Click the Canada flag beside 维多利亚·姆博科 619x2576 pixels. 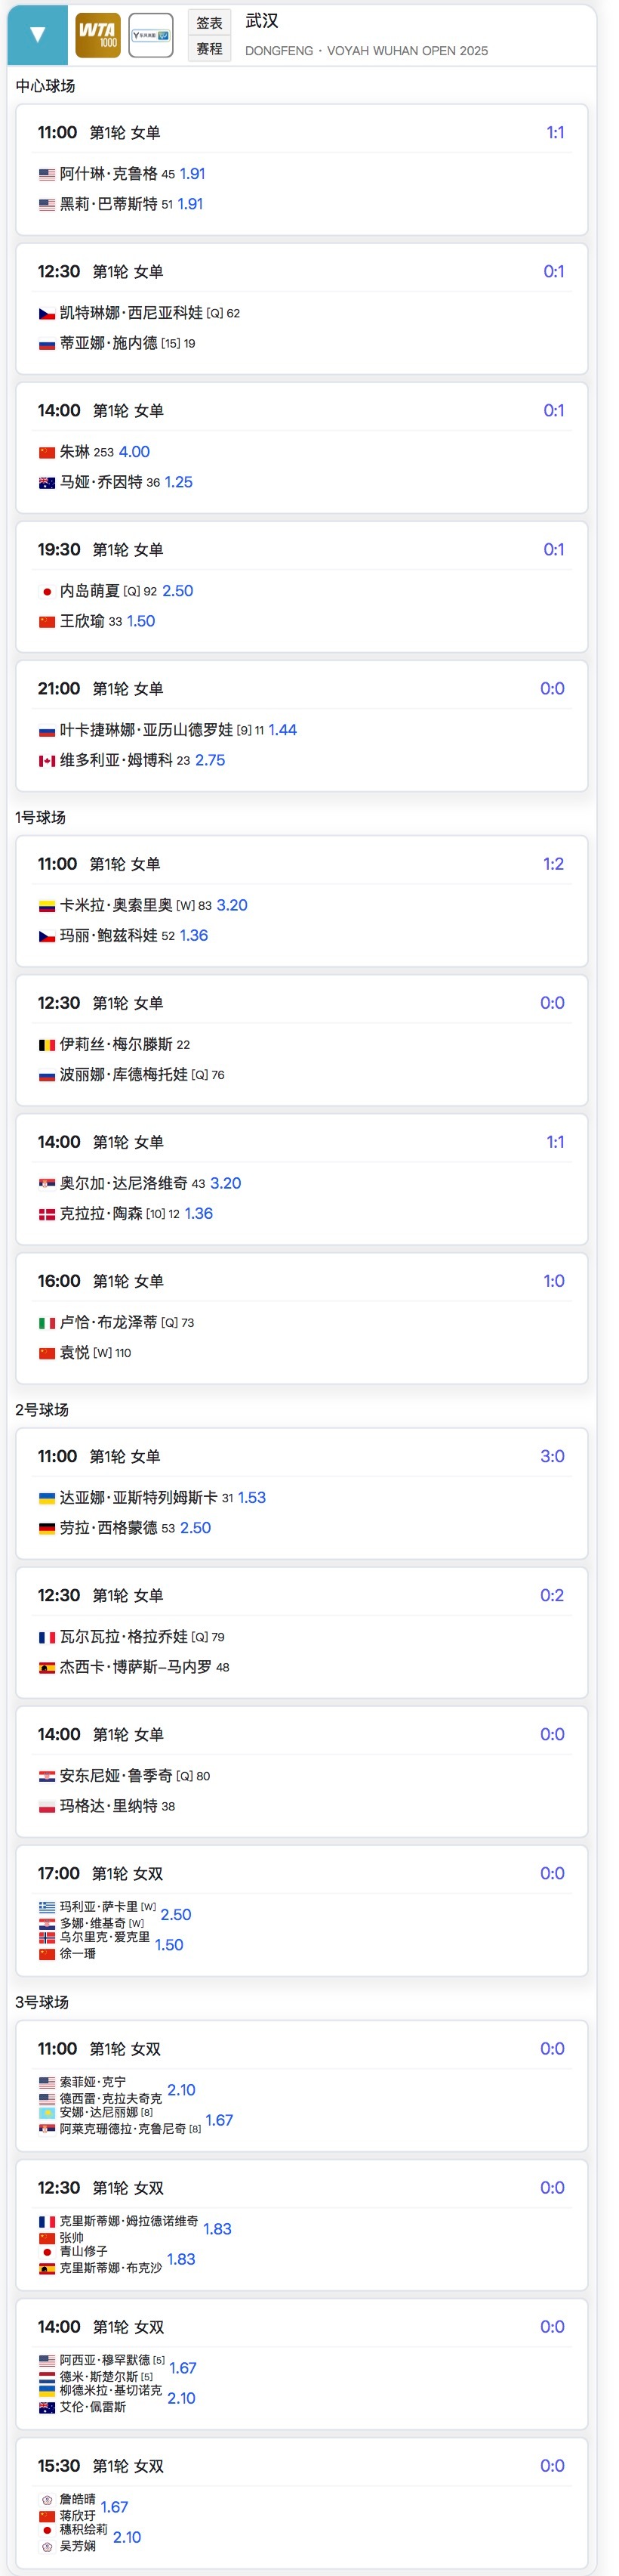click(x=47, y=761)
